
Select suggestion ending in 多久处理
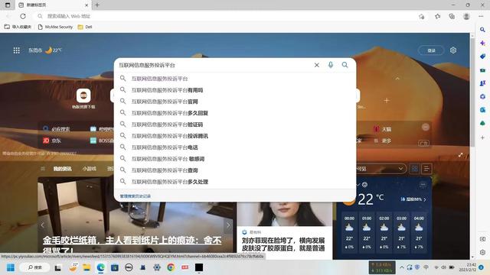click(x=235, y=182)
